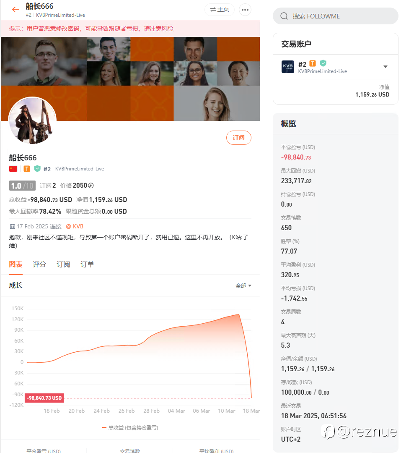The height and width of the screenshot is (453, 401).
Task: Click the 交易笔数 650 value
Action: click(x=286, y=228)
